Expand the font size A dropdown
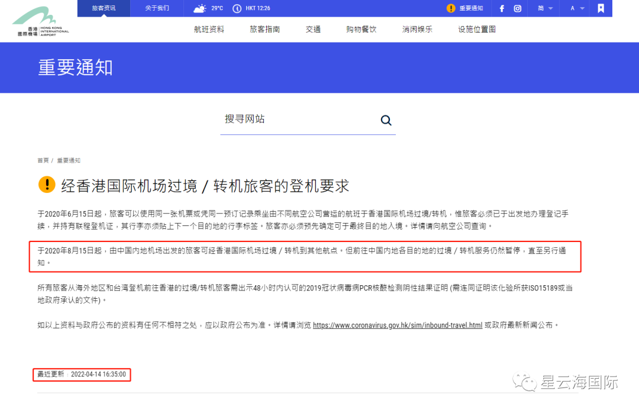Screen dimensions: 639x410 click(577, 8)
